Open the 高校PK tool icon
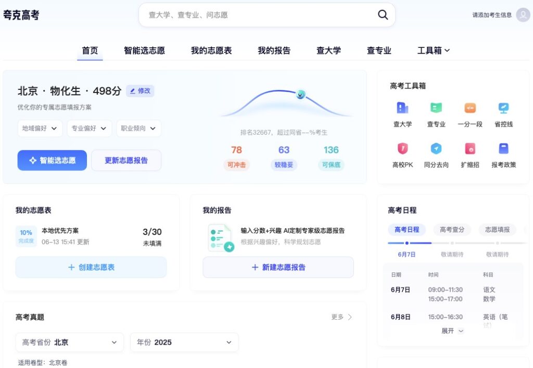Screen dimensions: 533x368 click(x=402, y=155)
